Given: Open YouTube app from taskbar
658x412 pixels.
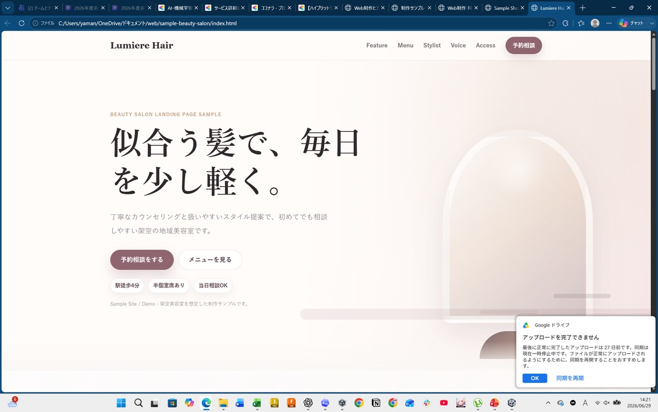Looking at the screenshot, I should coord(444,403).
